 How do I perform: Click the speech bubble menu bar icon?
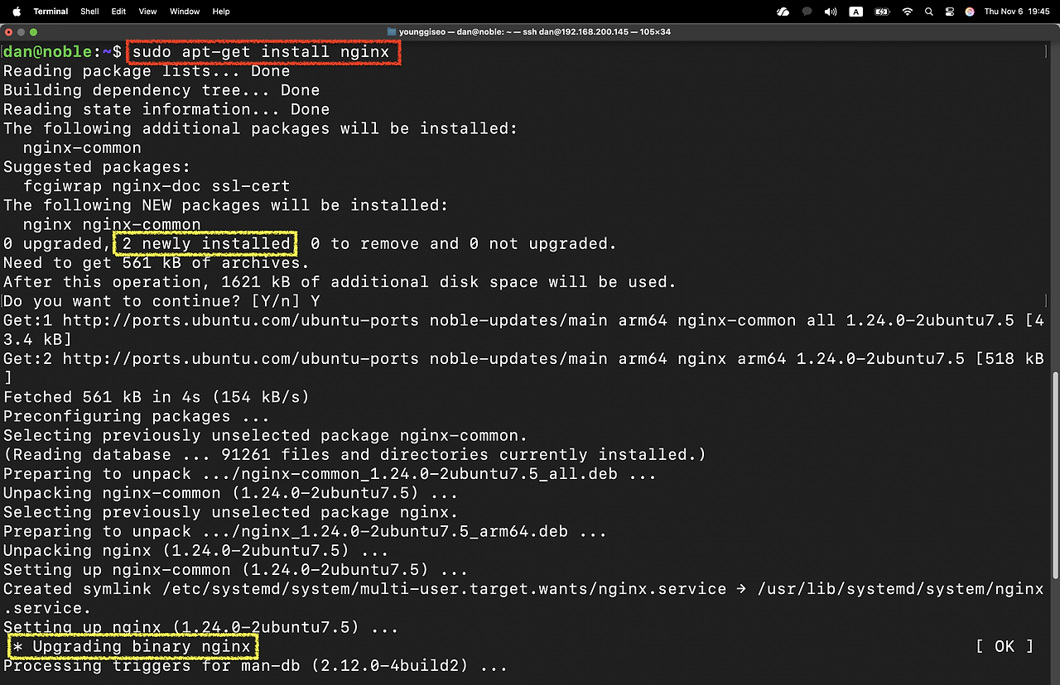(807, 12)
